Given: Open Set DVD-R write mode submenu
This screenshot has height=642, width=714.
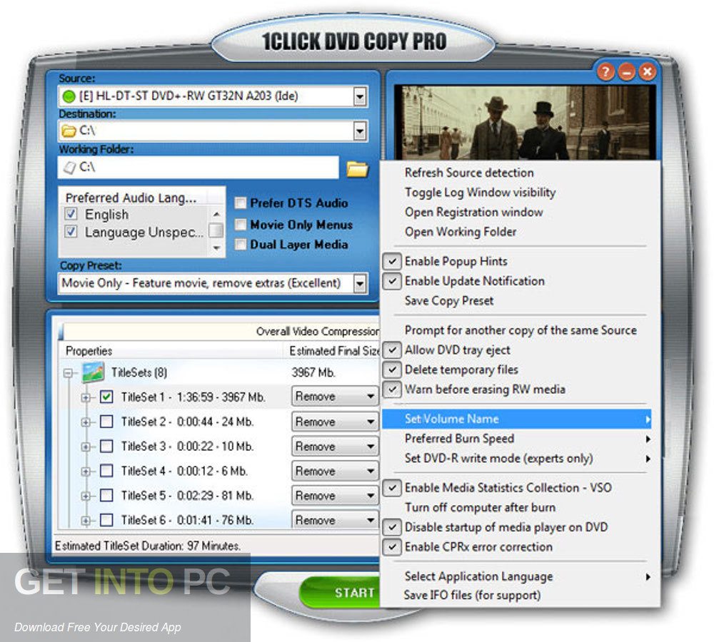Looking at the screenshot, I should point(517,458).
